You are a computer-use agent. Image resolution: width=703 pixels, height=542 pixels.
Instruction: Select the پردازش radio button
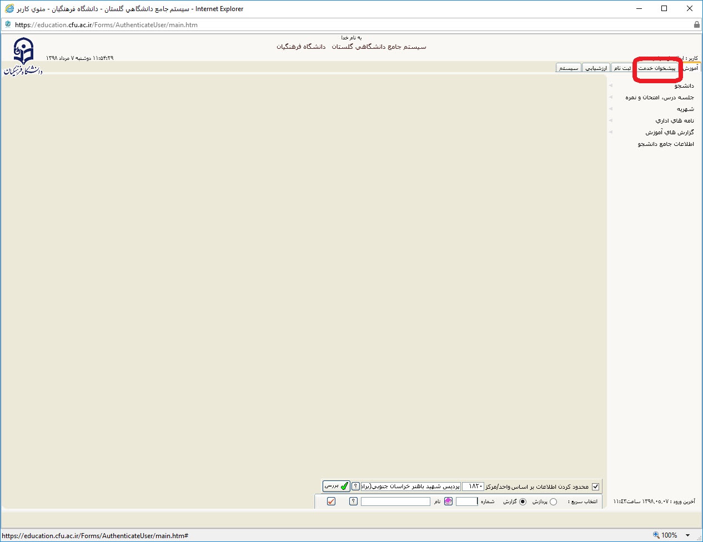553,502
